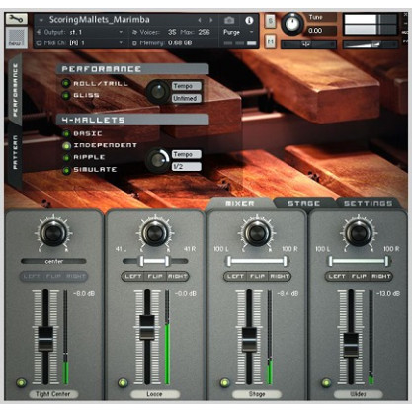Click RIGHT on the Wider channel
Viewport: 412px width, 413px height.
pyautogui.click(x=380, y=276)
